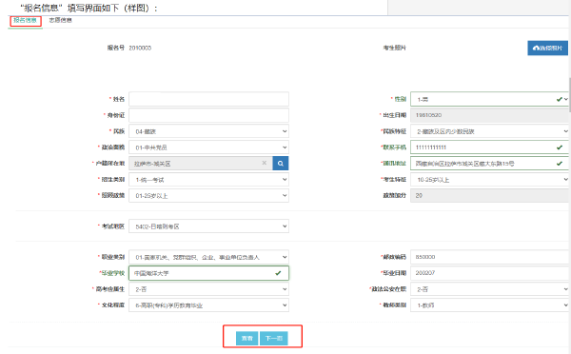571x354 pixels.
Task: Click the 下一步 button
Action: tap(274, 339)
